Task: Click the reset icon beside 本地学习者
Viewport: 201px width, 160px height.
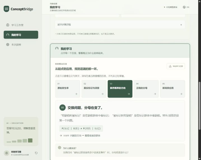Action: click(x=36, y=153)
